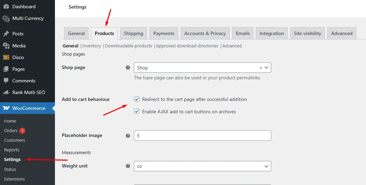This screenshot has width=366, height=185.
Task: Go to the Inventory subsection link
Action: 92,46
